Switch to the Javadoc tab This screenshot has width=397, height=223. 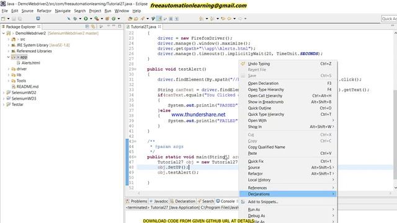159,201
